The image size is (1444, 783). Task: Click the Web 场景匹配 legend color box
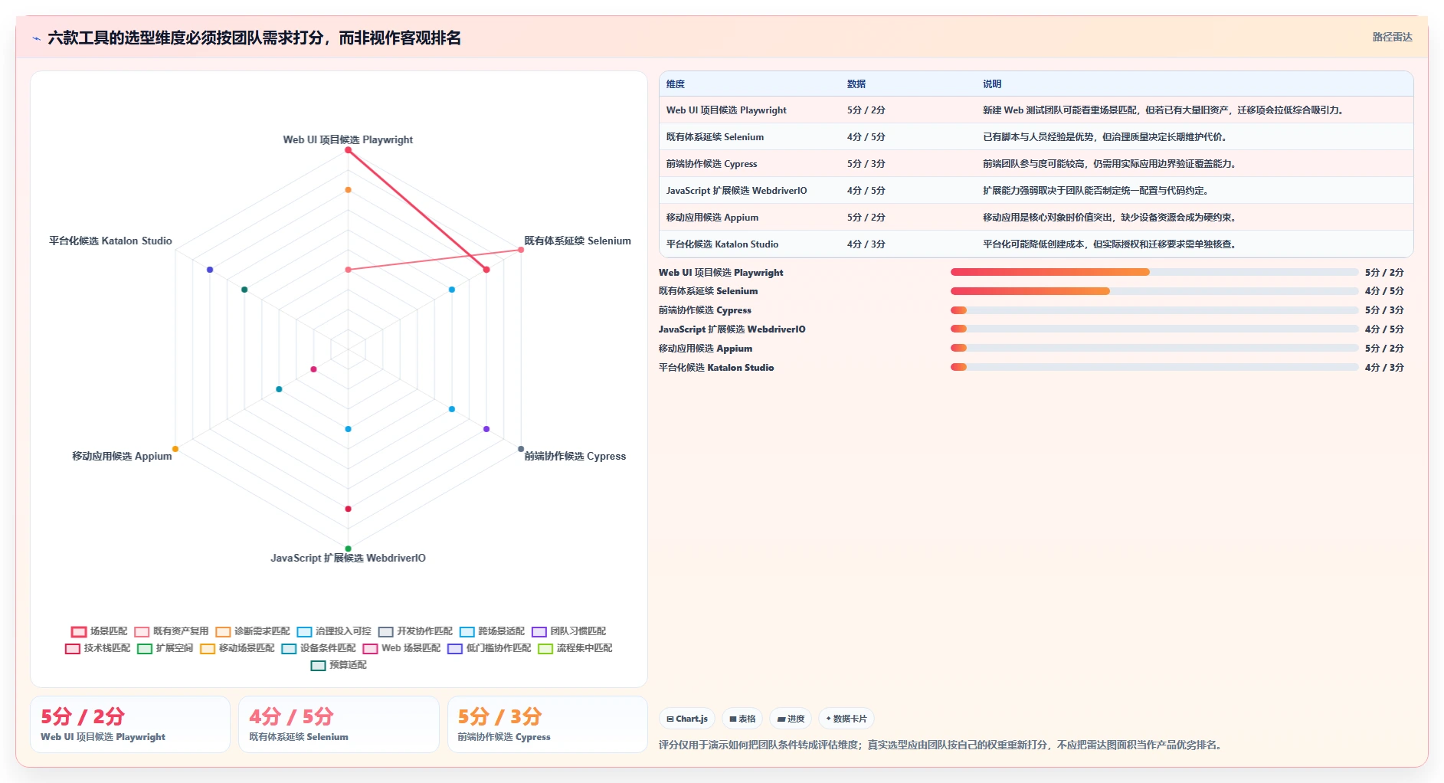pyautogui.click(x=370, y=649)
